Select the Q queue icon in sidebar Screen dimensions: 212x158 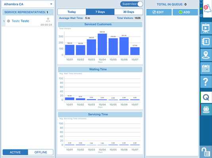(x=206, y=98)
